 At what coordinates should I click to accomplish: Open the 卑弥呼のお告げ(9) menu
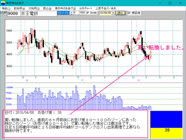coord(65,9)
